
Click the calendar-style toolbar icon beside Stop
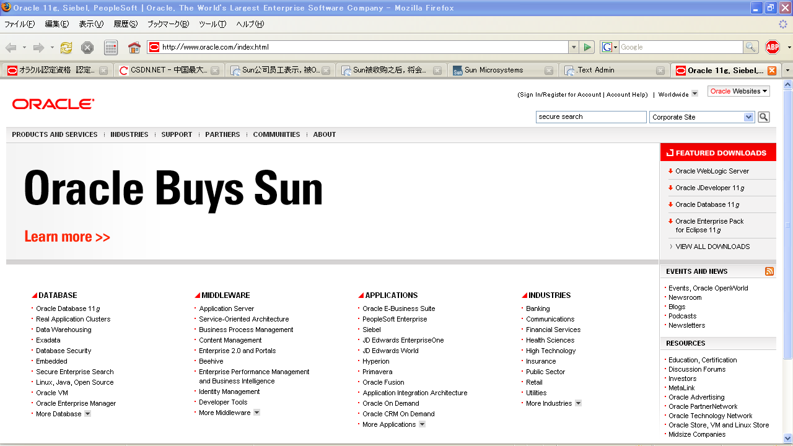click(x=111, y=48)
